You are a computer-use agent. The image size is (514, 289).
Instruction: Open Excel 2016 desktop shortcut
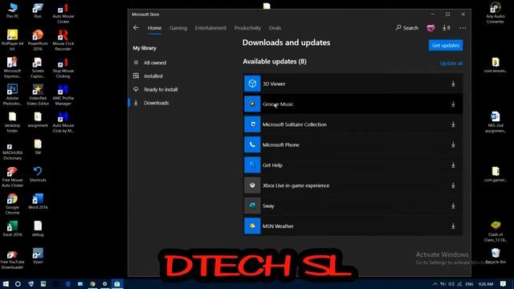[x=12, y=228]
